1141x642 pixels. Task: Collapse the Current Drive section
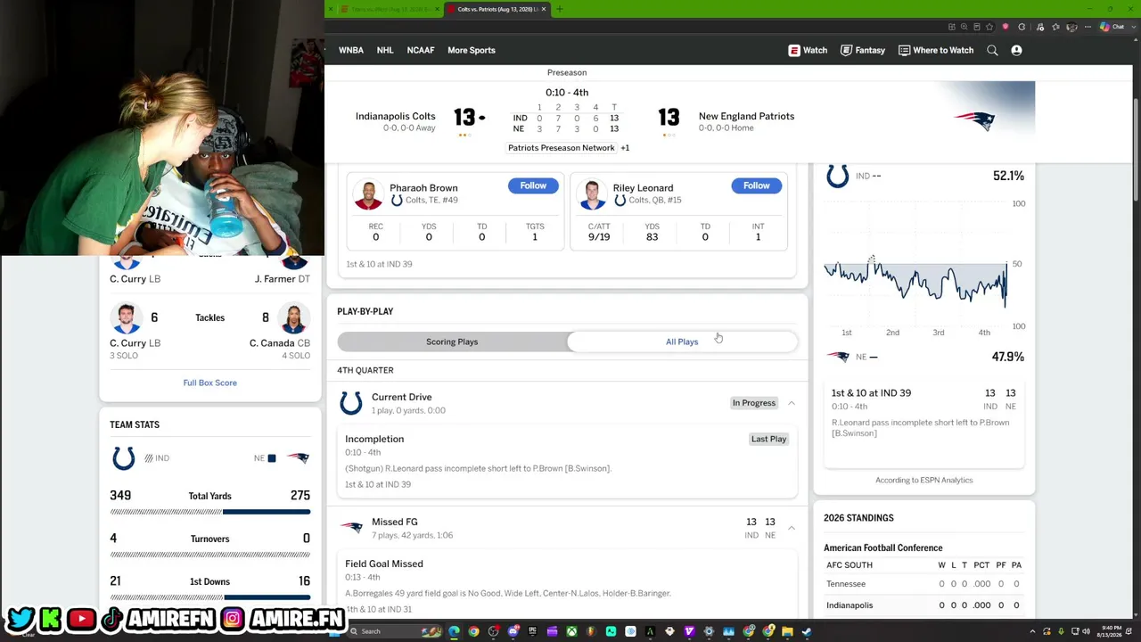791,403
